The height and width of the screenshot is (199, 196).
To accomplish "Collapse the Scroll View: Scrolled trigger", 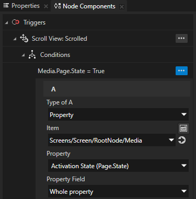I will point(15,39).
